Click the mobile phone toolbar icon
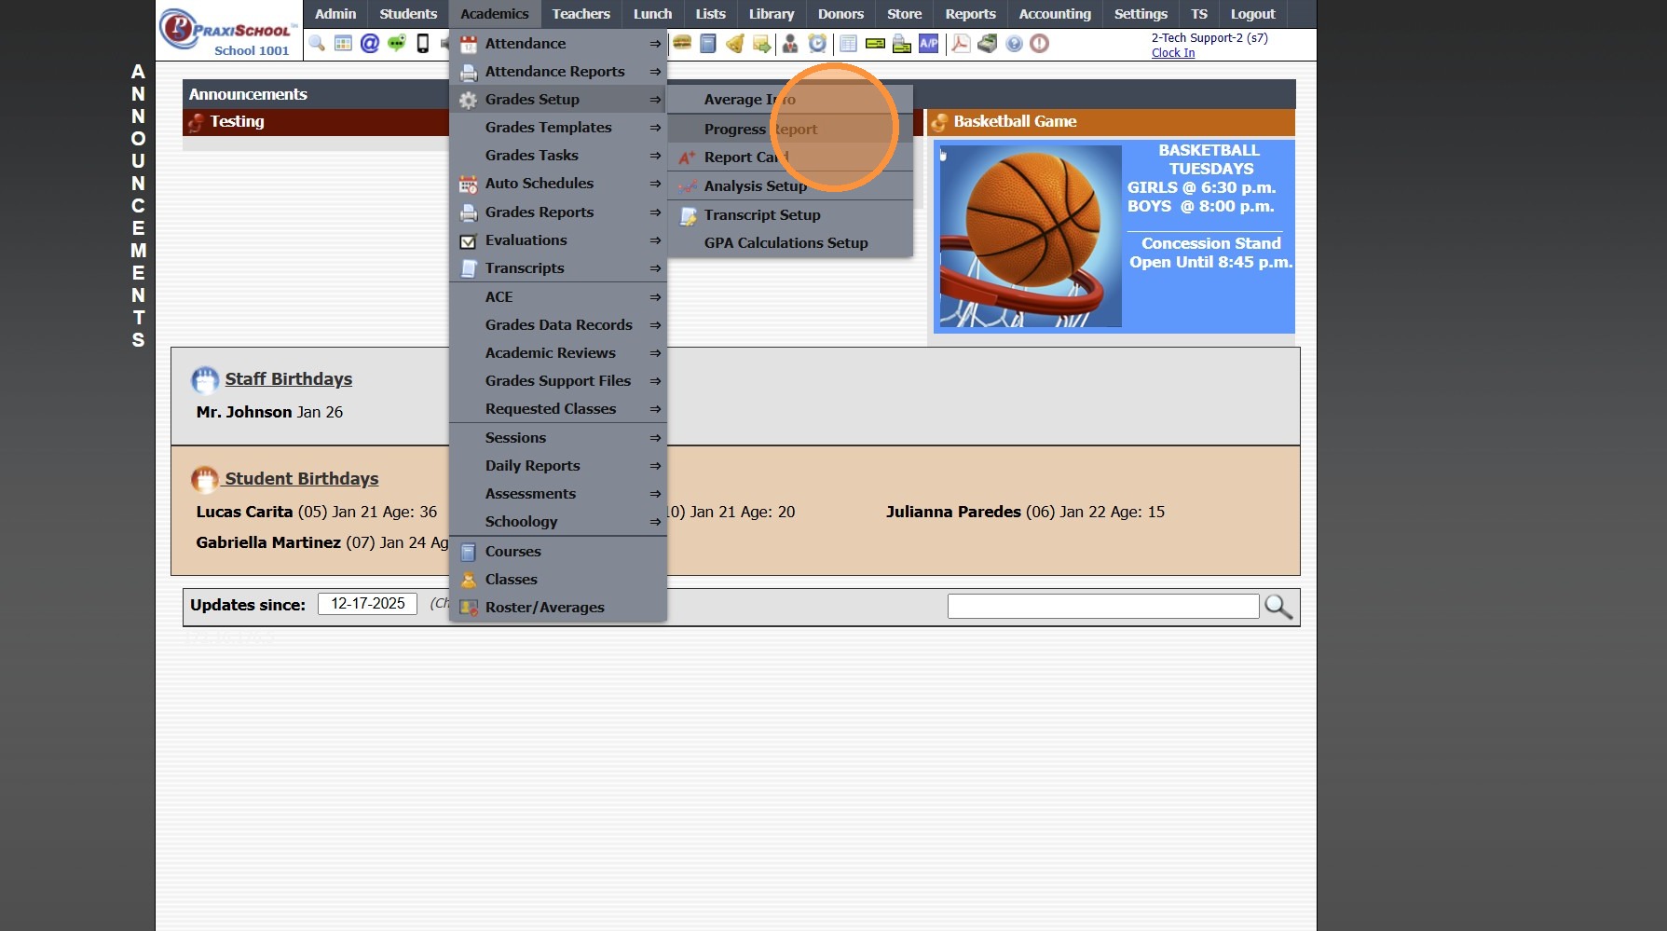This screenshot has width=1667, height=931. tap(423, 44)
